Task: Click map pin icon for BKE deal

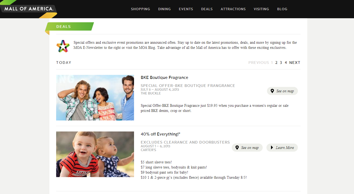Action: pos(272,91)
